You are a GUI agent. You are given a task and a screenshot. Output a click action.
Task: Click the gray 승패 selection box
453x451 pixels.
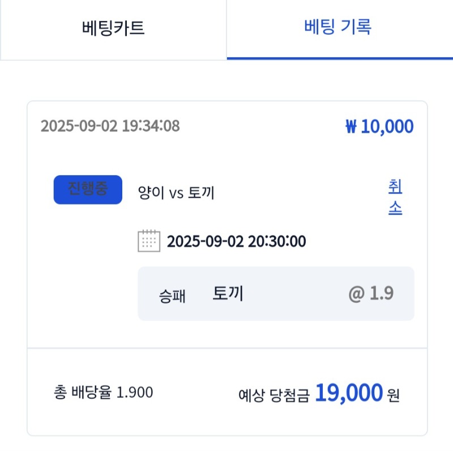(x=276, y=293)
